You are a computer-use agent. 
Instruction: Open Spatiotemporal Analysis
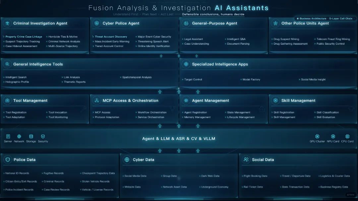pyautogui.click(x=137, y=77)
